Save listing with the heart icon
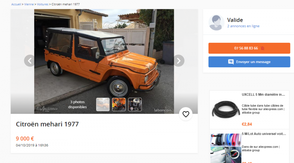Screen dimensions: 294x163 [186, 114]
